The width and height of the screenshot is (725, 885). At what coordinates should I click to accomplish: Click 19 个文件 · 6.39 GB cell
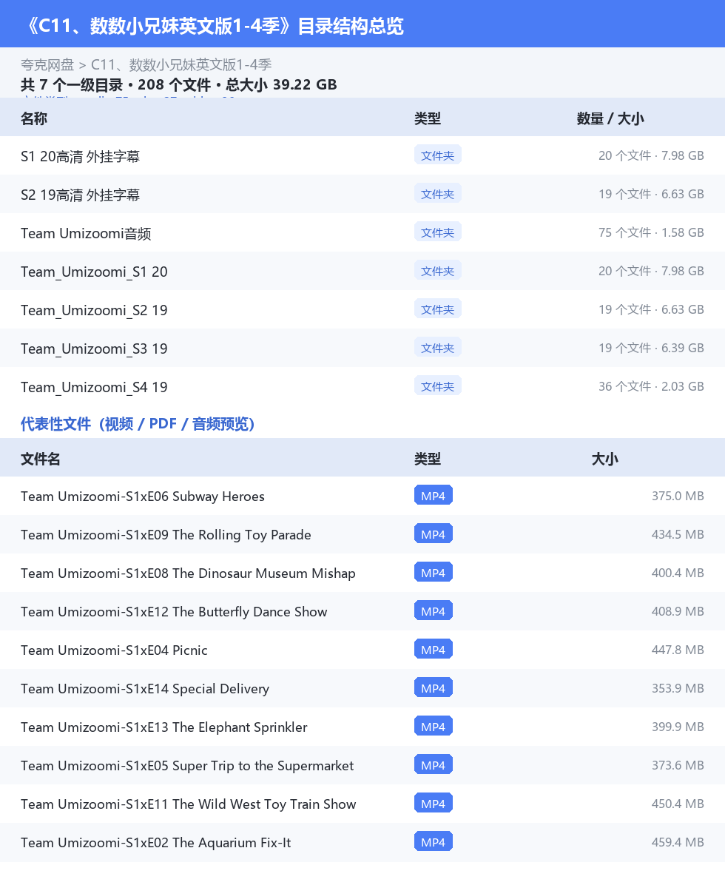[x=651, y=349]
